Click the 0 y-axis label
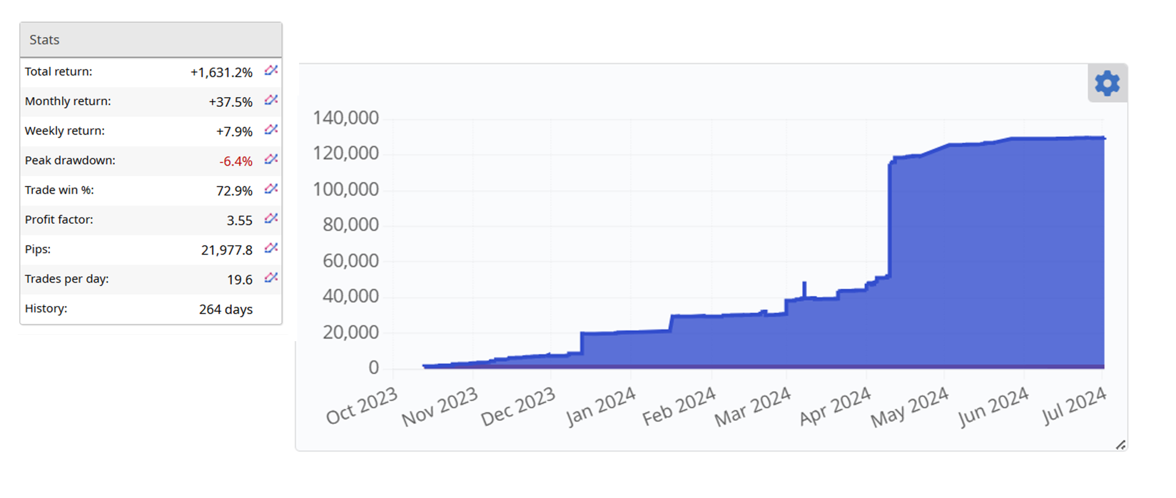 click(373, 368)
